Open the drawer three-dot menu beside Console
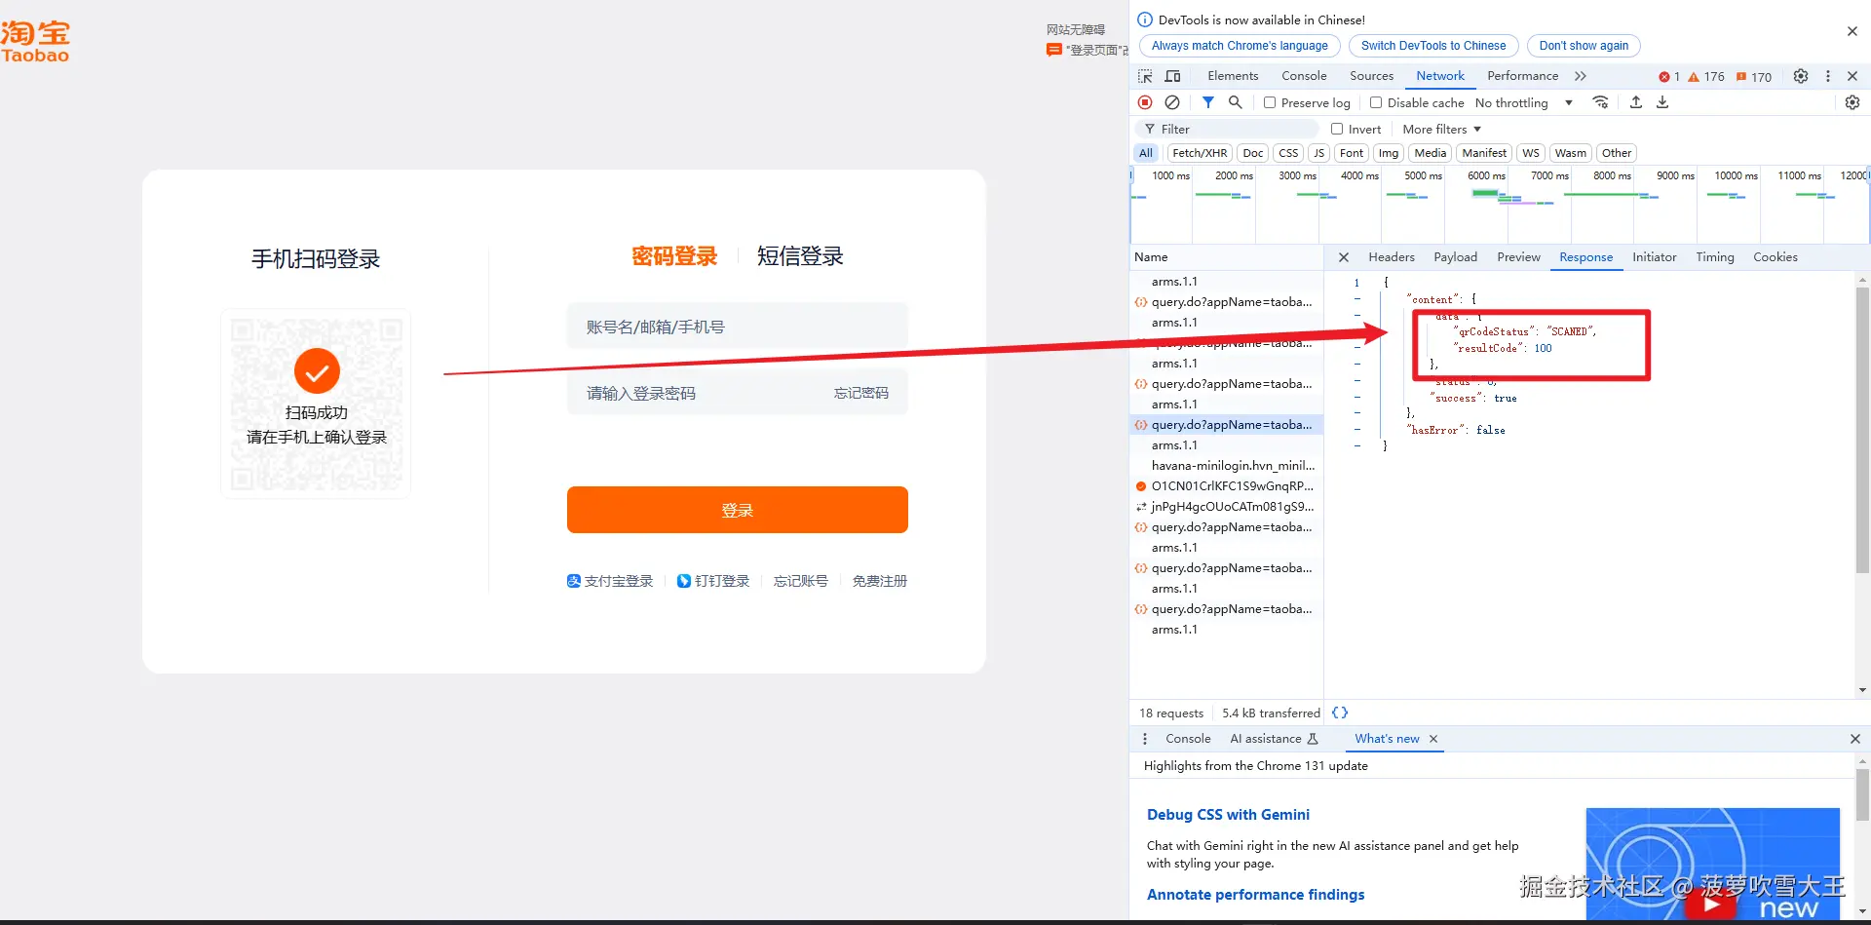This screenshot has height=925, width=1871. (1145, 739)
